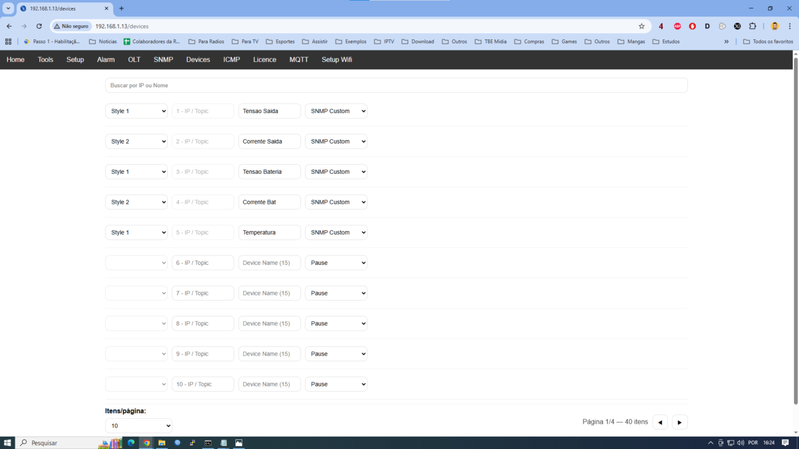
Task: Open the Setup Wifi page
Action: [337, 60]
